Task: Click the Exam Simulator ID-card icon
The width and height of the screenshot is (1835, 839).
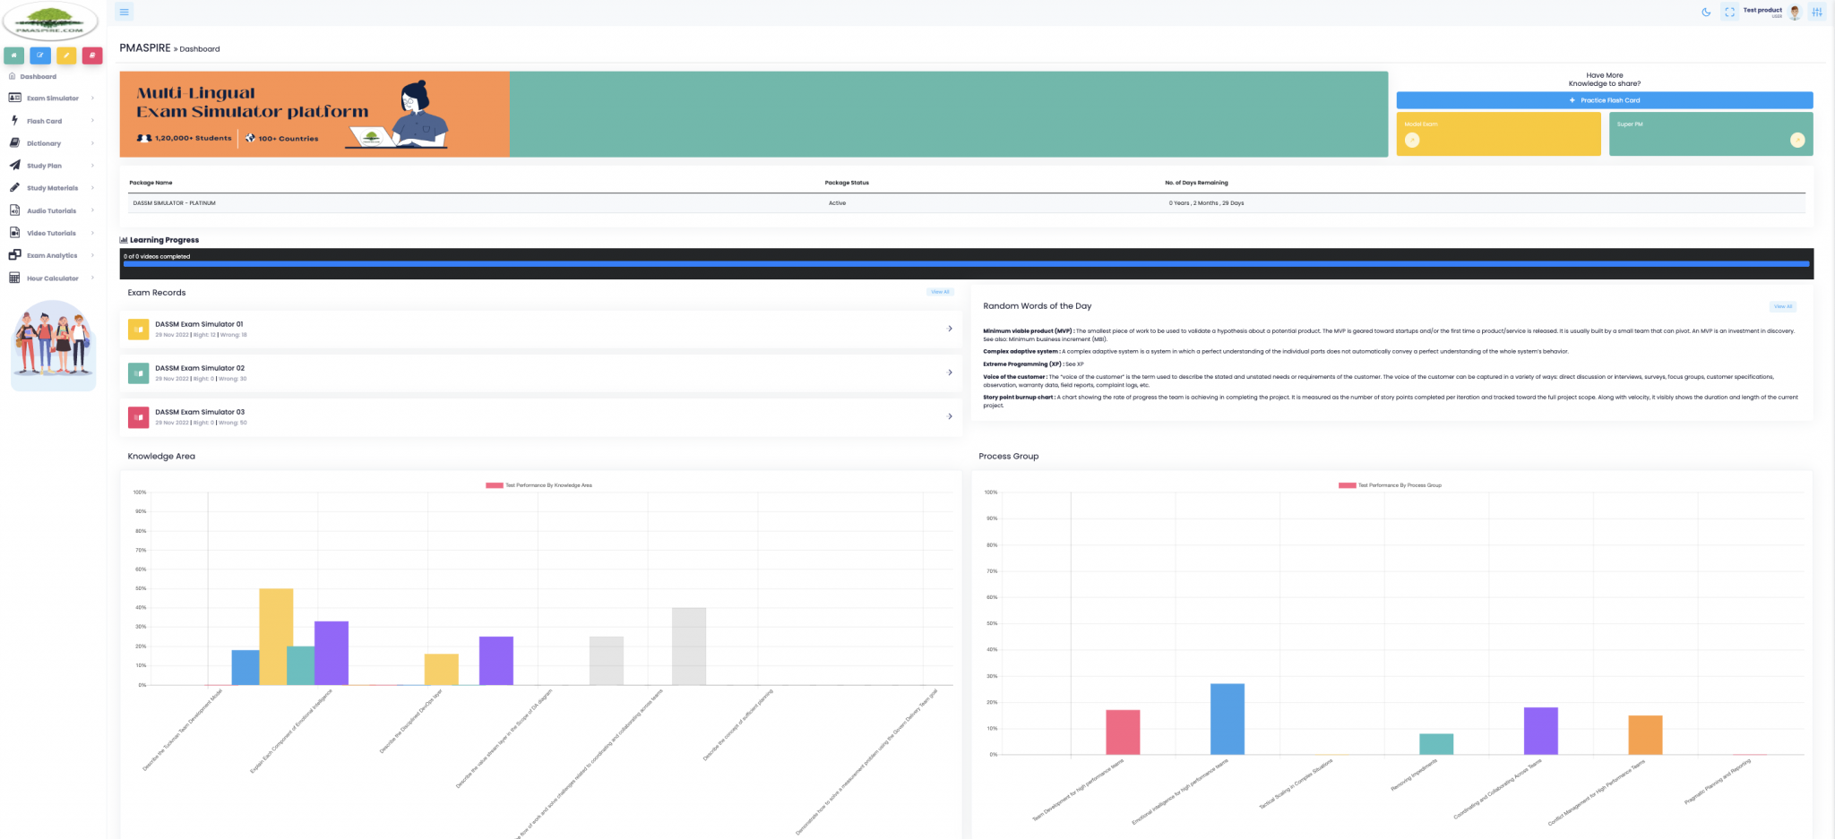Action: pyautogui.click(x=14, y=98)
